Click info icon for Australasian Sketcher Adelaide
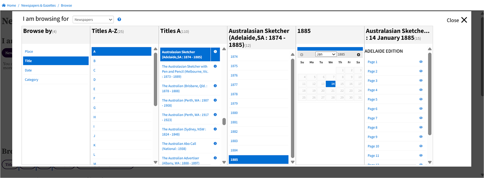Screen dimensions: 484x178 coord(215,52)
